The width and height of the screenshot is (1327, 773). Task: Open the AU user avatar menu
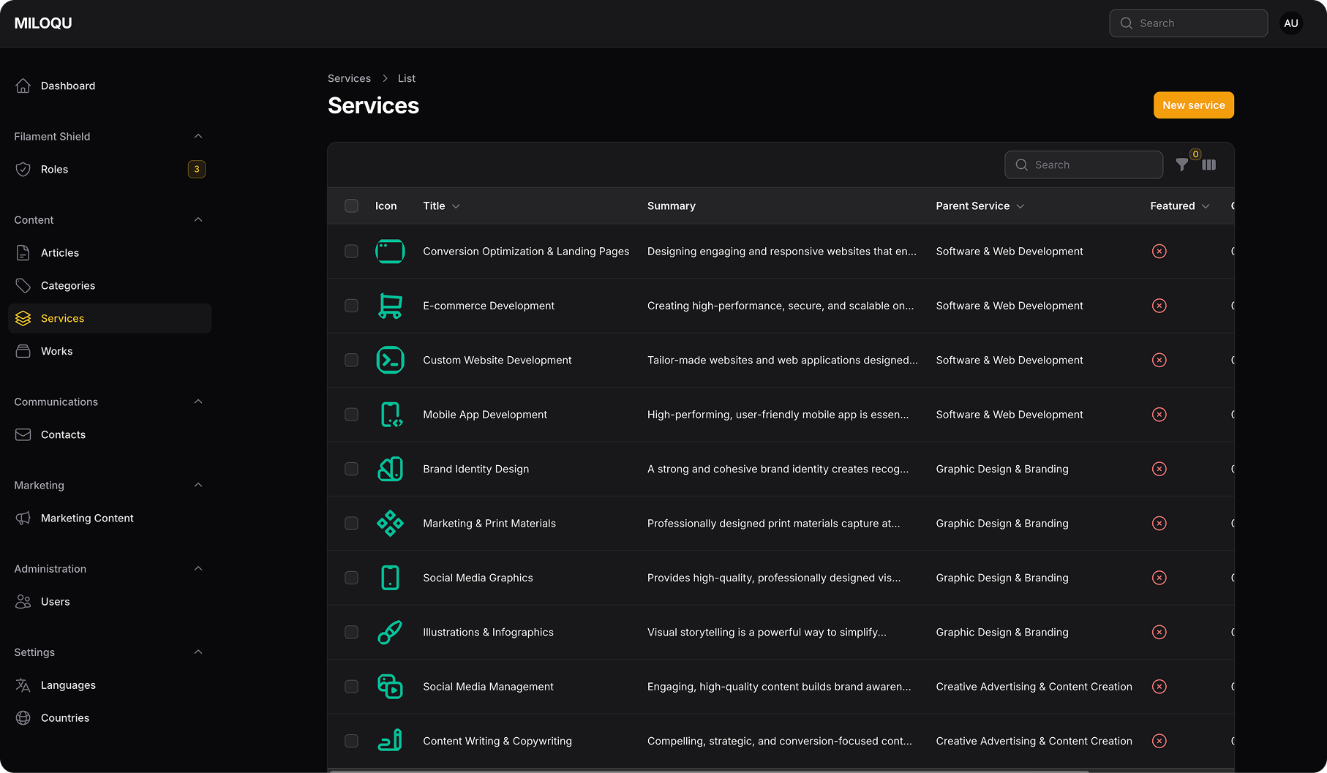click(1291, 23)
